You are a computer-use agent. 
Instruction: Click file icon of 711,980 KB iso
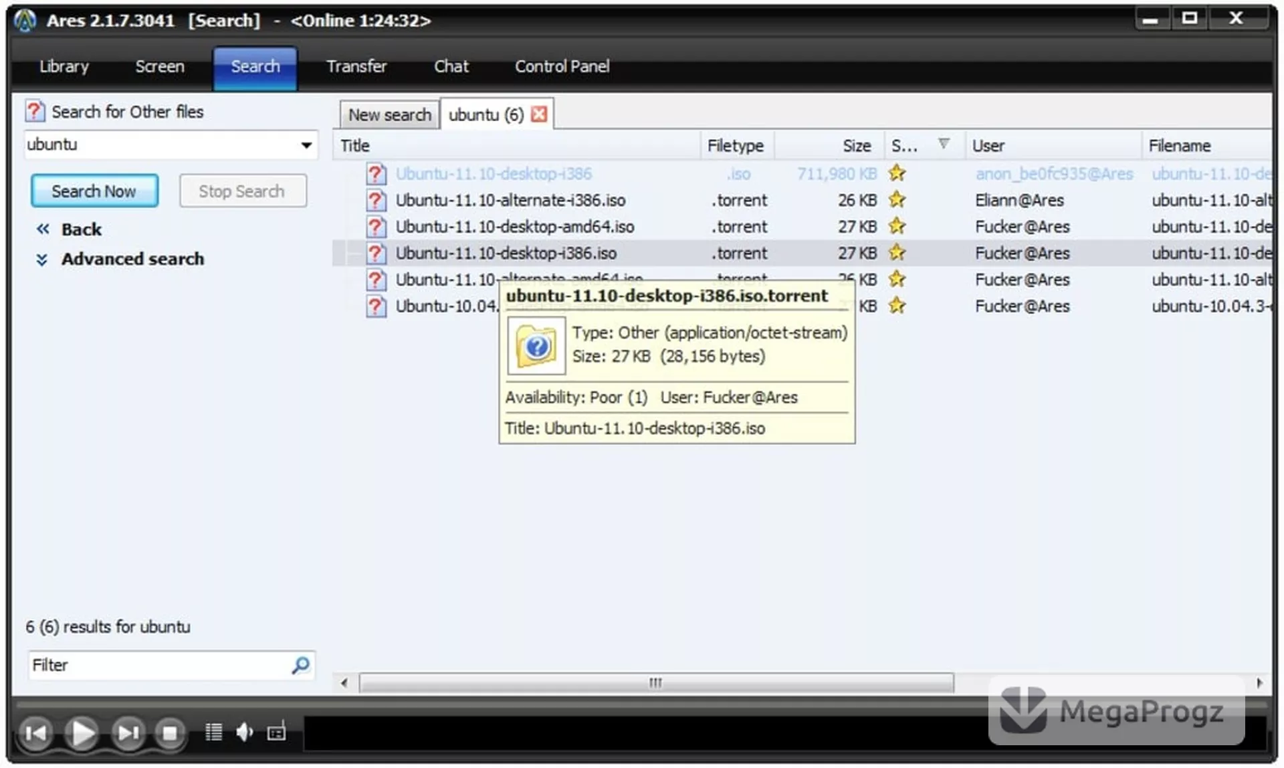(x=376, y=174)
